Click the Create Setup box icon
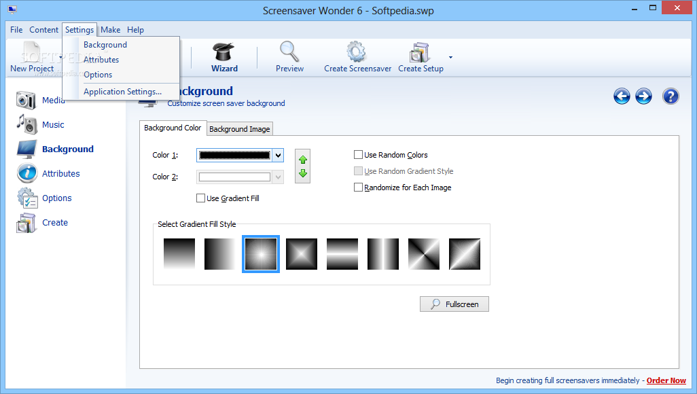The width and height of the screenshot is (697, 394). pos(420,52)
